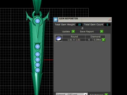
Task: Close the Gem Reporter panel
Action: [x=110, y=19]
